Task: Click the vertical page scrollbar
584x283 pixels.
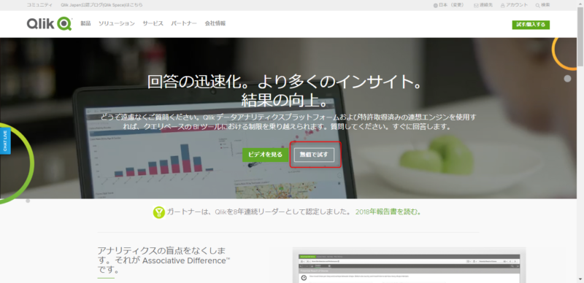Action: pyautogui.click(x=580, y=141)
